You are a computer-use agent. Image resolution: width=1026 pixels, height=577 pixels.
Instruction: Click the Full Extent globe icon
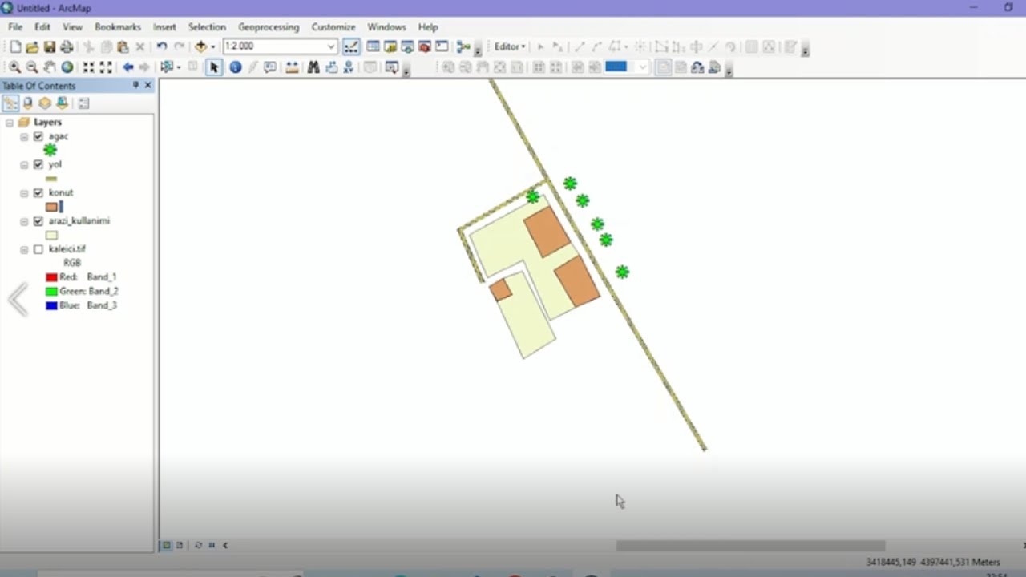(67, 67)
